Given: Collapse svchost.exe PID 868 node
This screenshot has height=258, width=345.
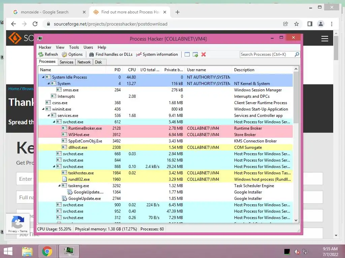Looking at the screenshot, I should click(54, 167).
